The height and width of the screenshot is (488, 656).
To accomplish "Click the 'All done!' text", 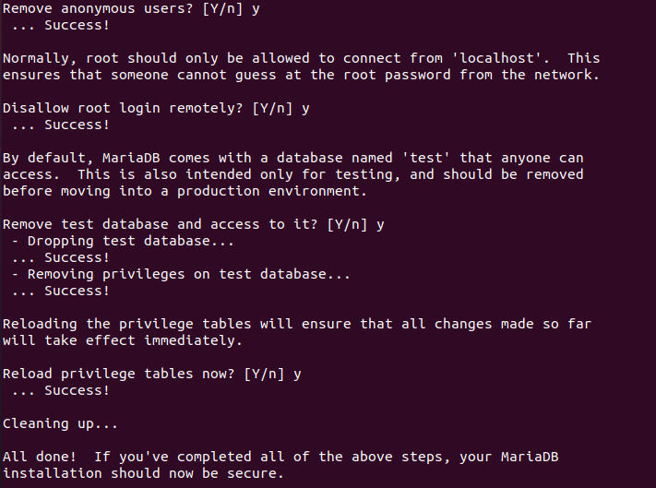I will 40,457.
